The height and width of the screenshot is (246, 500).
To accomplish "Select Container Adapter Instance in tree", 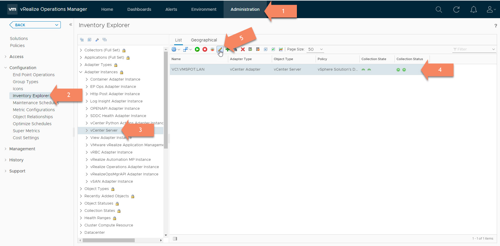I will click(x=115, y=79).
